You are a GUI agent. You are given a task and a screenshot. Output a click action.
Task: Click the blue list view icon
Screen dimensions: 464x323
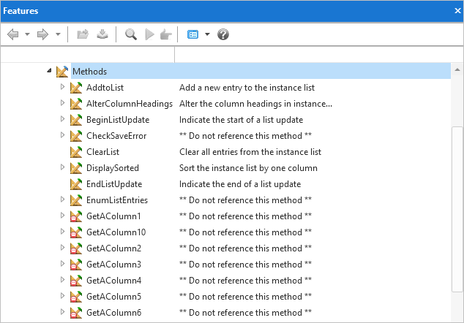coord(192,34)
